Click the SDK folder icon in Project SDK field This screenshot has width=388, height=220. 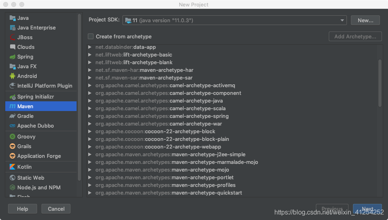128,20
